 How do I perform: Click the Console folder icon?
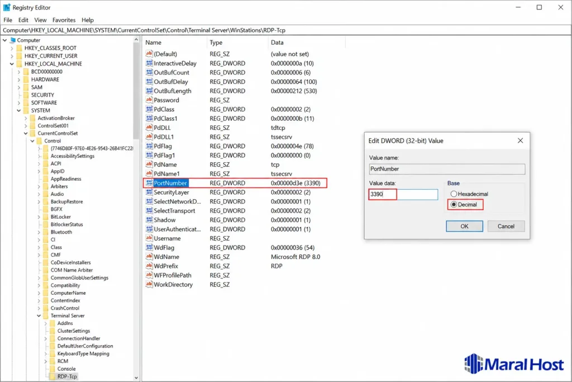click(x=52, y=369)
